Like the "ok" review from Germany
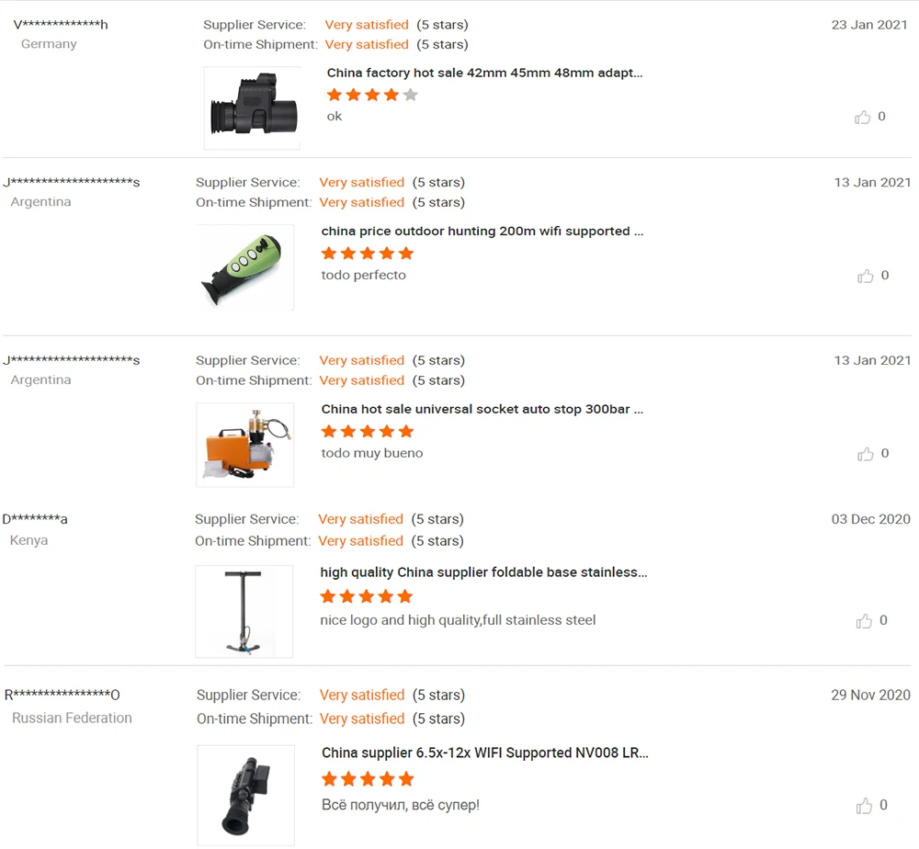The height and width of the screenshot is (849, 919). click(x=862, y=118)
